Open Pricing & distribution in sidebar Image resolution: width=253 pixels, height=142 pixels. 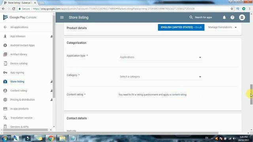23,100
